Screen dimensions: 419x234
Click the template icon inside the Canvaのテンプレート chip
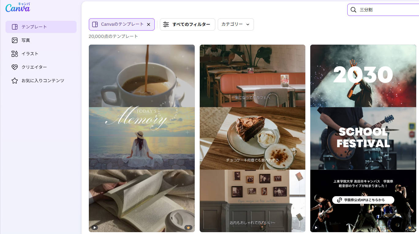tap(95, 24)
